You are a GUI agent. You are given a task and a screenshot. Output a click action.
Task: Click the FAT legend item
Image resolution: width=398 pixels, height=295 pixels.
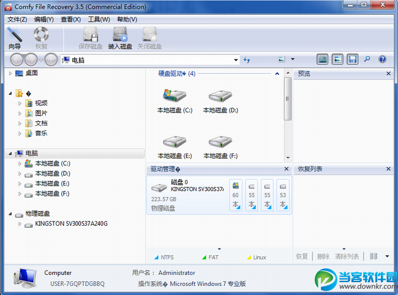coord(210,257)
